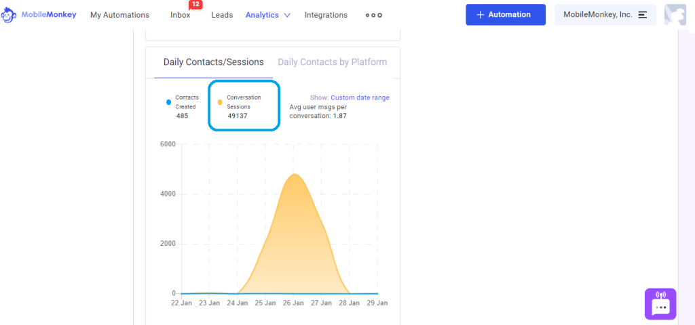Click the 6000 y-axis label
This screenshot has width=695, height=325.
168,144
